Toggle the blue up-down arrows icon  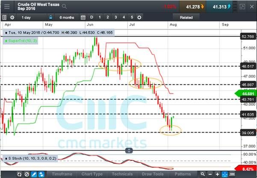(41, 174)
